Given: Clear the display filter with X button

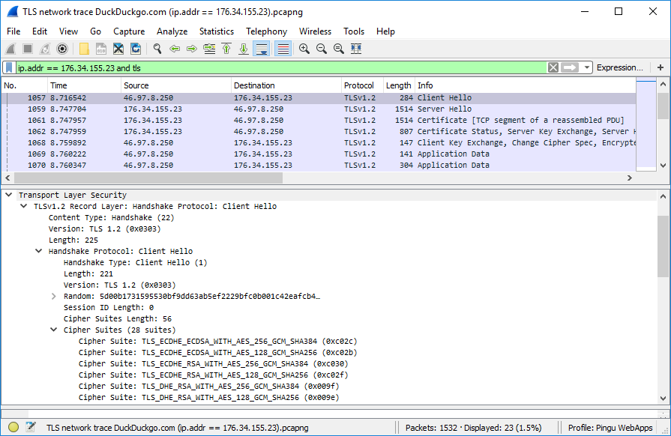Looking at the screenshot, I should coord(553,67).
